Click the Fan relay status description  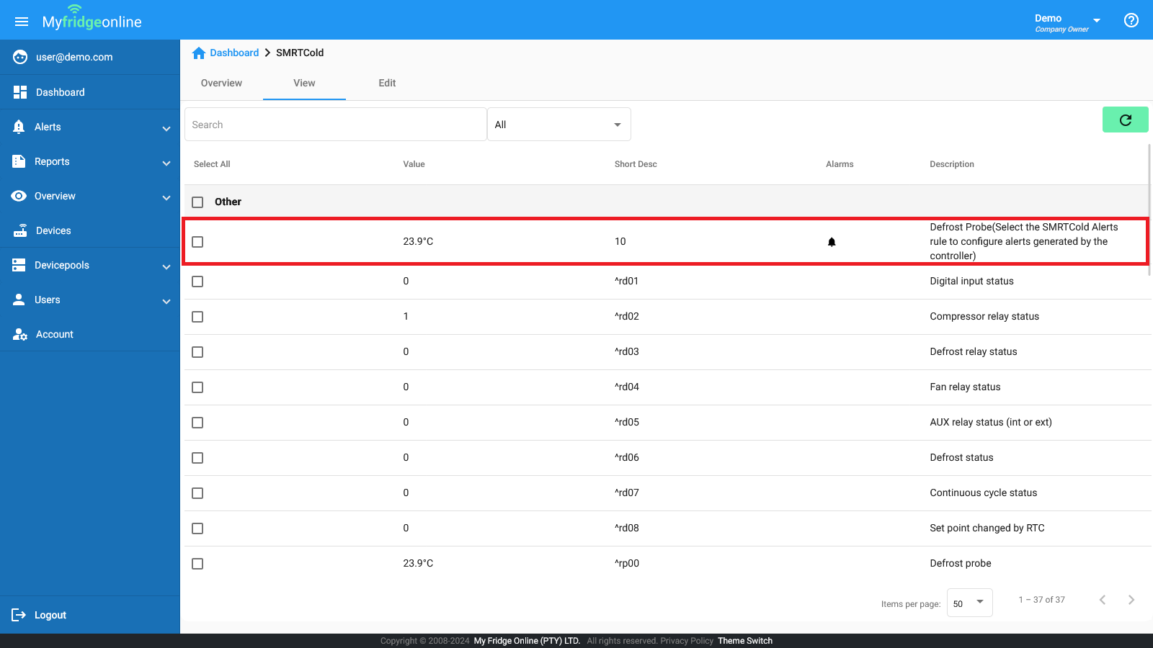965,387
